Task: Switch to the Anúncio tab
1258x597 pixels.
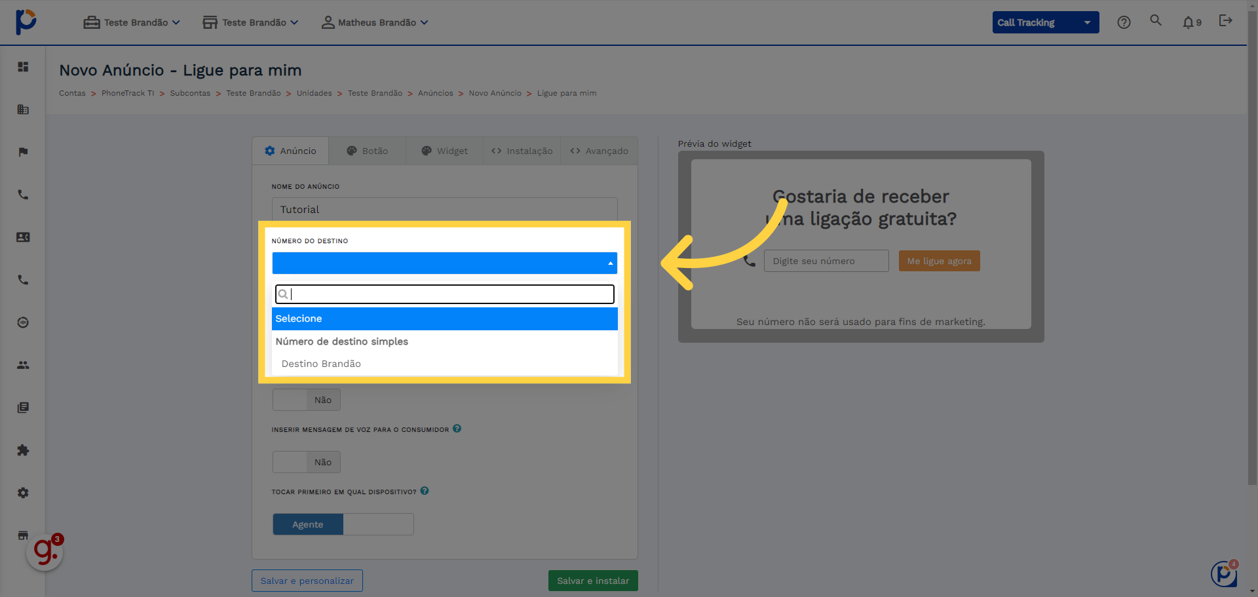Action: [290, 151]
